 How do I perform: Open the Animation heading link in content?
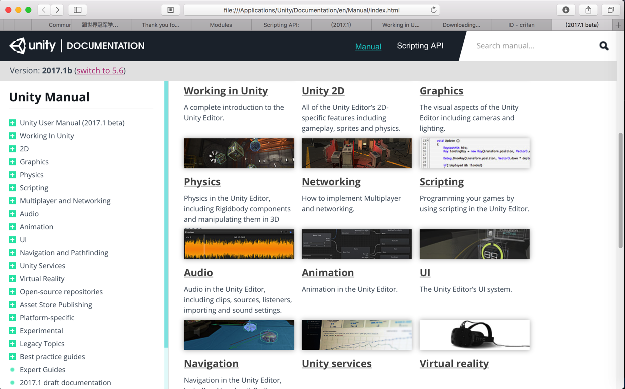point(328,273)
